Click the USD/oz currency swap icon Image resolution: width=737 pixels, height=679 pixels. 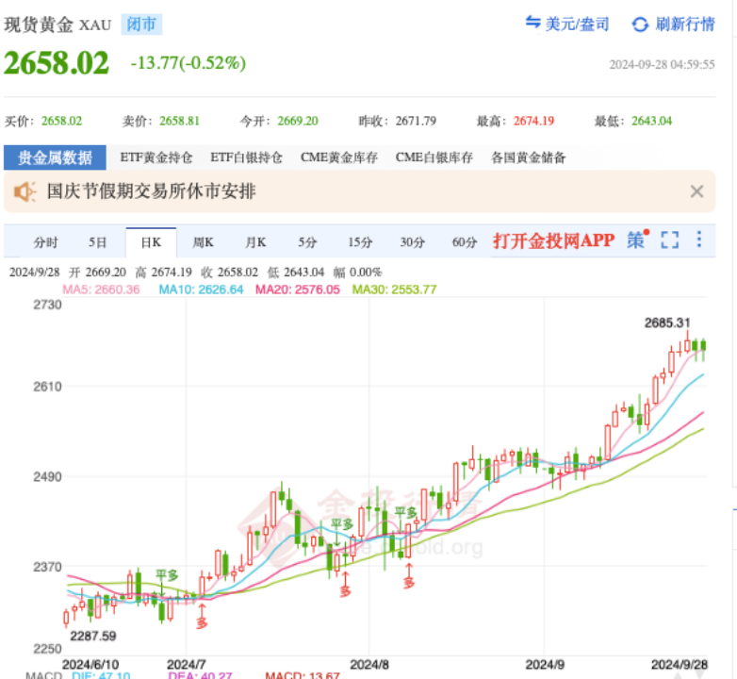click(532, 24)
